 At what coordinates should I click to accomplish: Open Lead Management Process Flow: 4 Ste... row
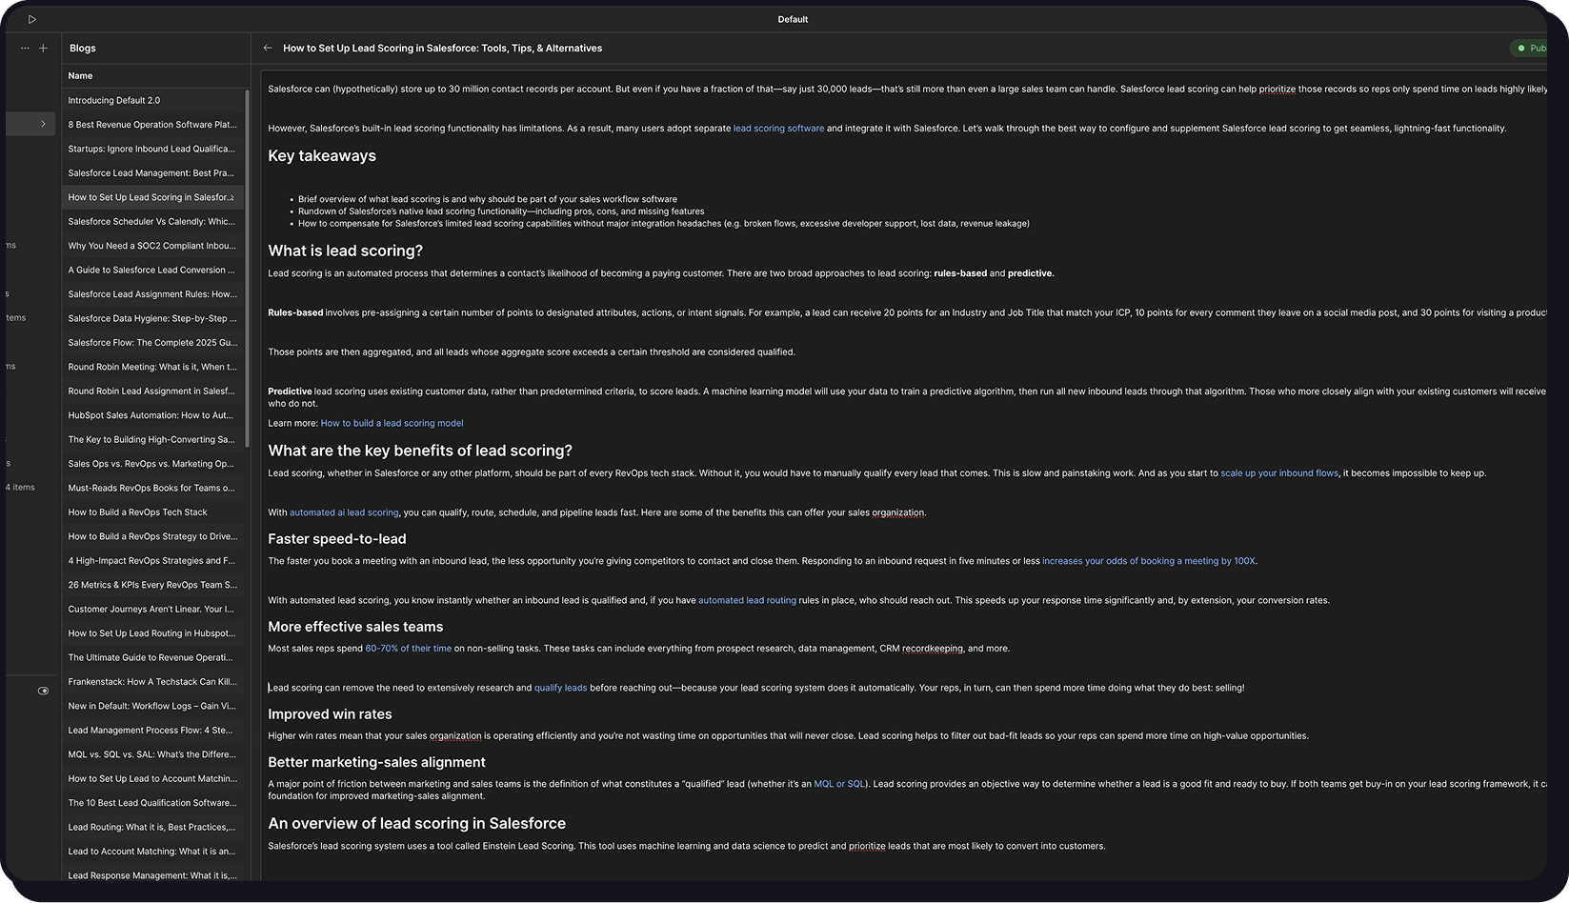click(152, 730)
